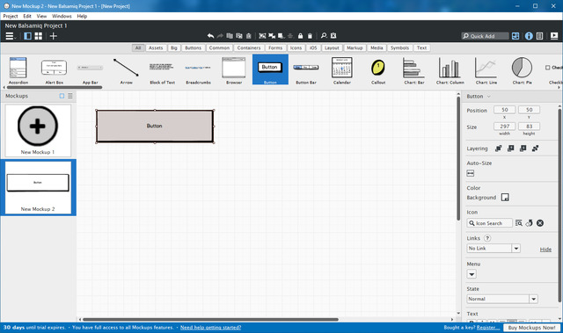The height and width of the screenshot is (333, 563).
Task: Select the Symbols library tab
Action: [399, 47]
